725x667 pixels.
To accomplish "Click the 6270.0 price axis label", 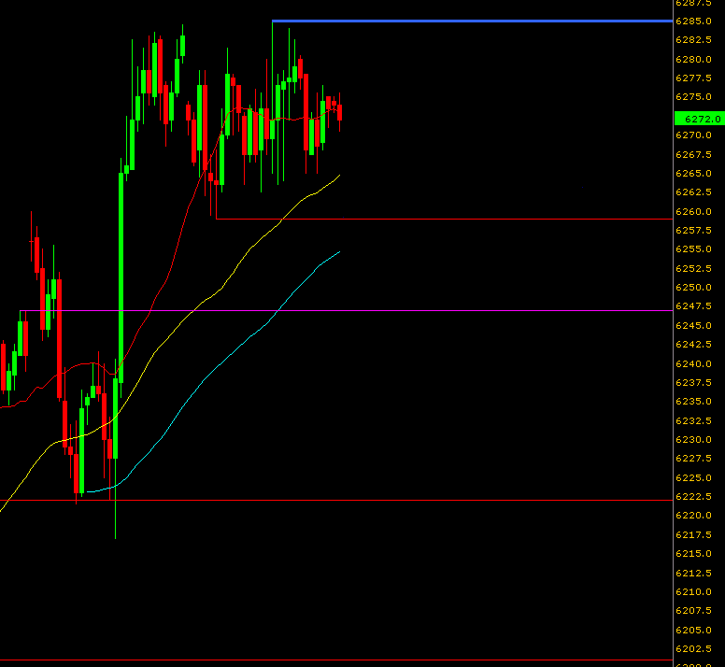I will click(x=693, y=135).
